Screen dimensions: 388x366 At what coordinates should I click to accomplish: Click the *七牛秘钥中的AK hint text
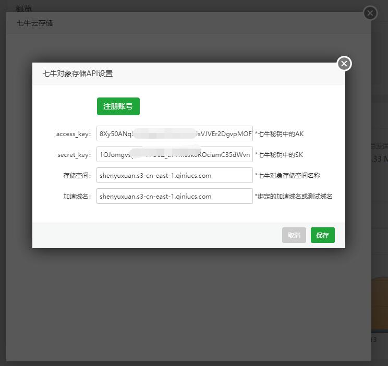tap(279, 134)
